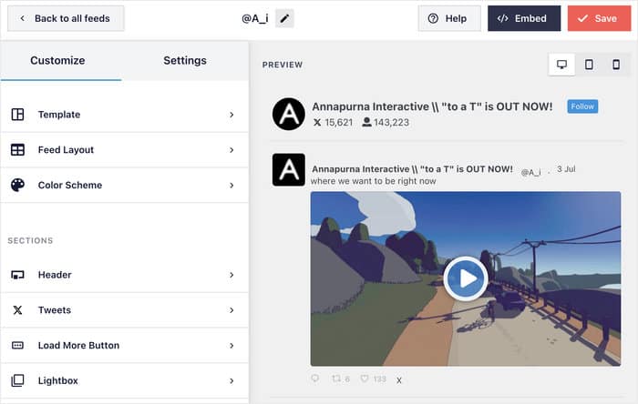Click the Color Scheme palette icon
This screenshot has width=638, height=404.
click(17, 185)
